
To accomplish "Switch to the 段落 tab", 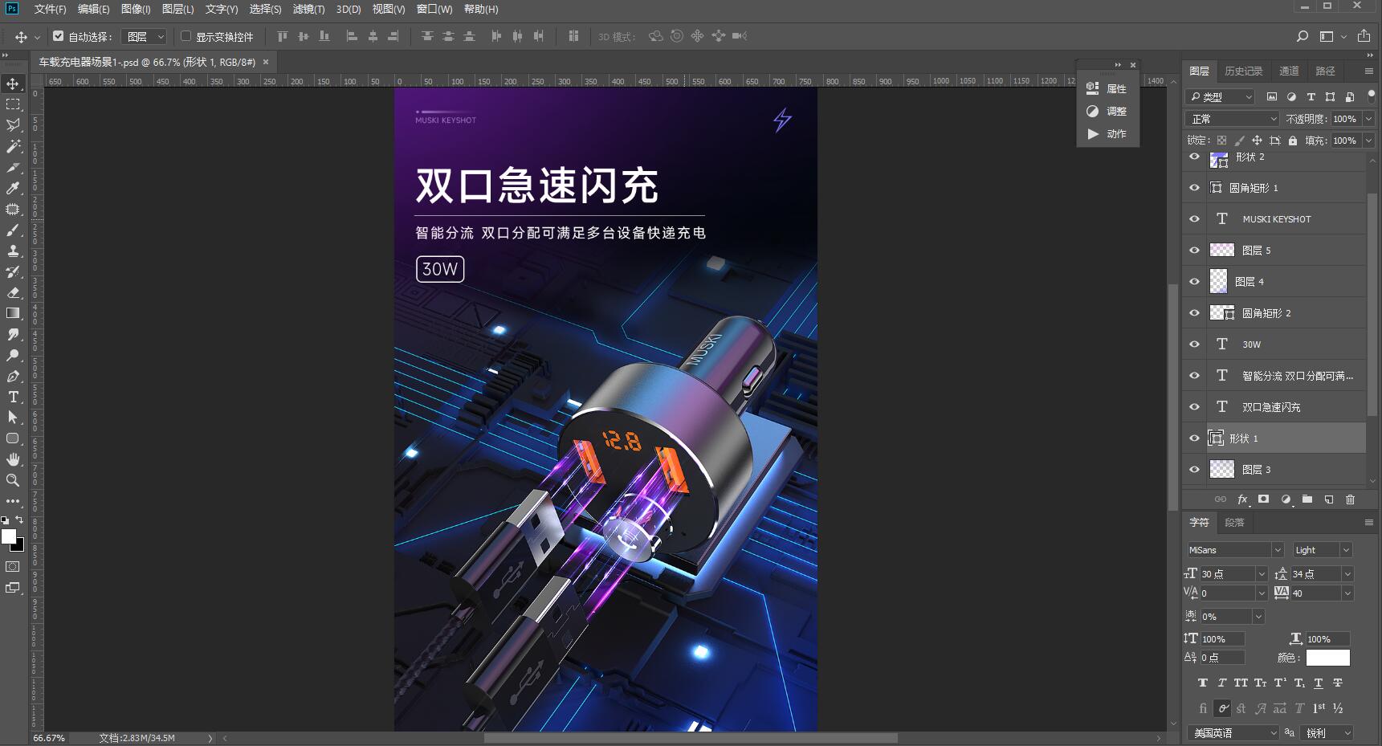I will [x=1234, y=523].
